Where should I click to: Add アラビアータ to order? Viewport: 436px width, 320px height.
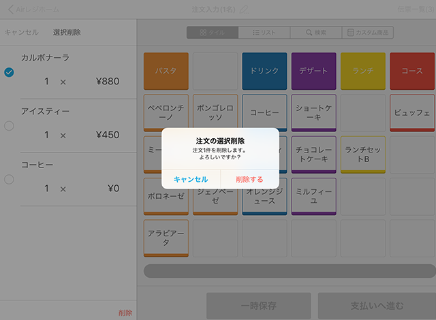click(166, 238)
